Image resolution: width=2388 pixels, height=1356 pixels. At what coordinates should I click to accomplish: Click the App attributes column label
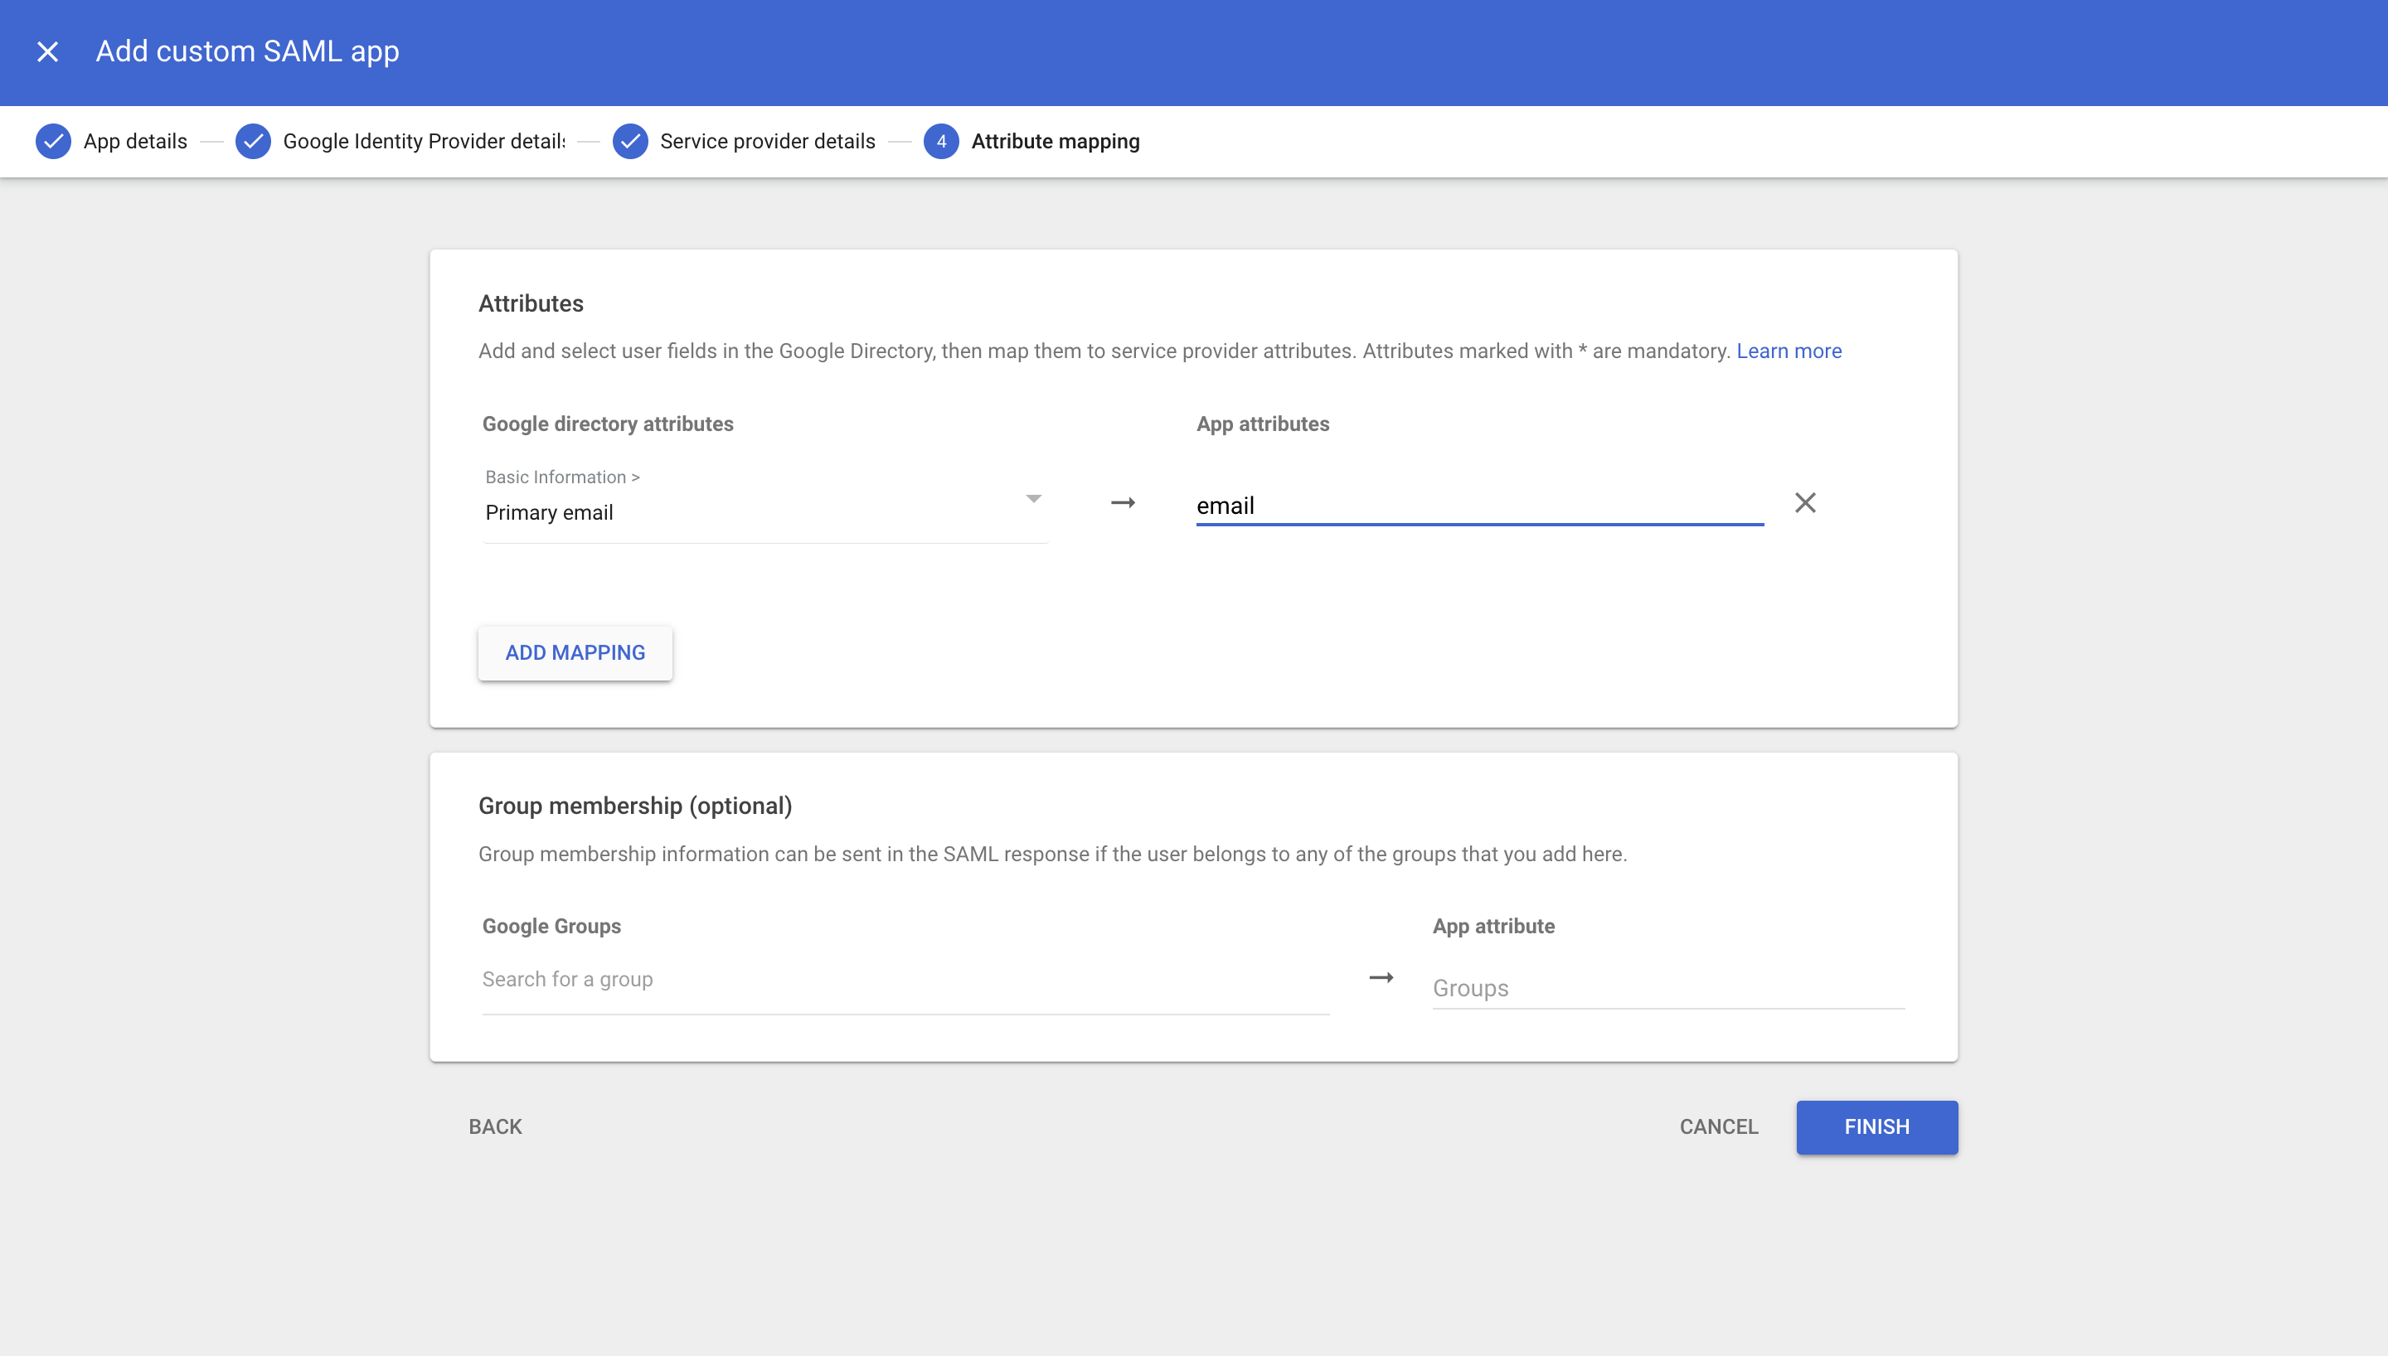1263,424
